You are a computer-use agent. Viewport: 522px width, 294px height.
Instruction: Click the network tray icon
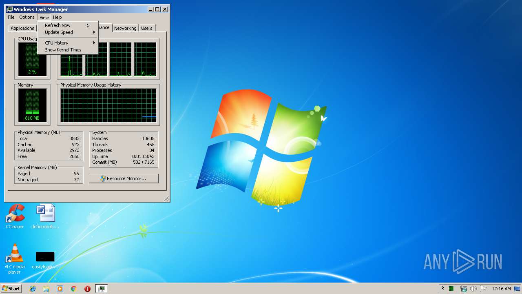pos(463,289)
